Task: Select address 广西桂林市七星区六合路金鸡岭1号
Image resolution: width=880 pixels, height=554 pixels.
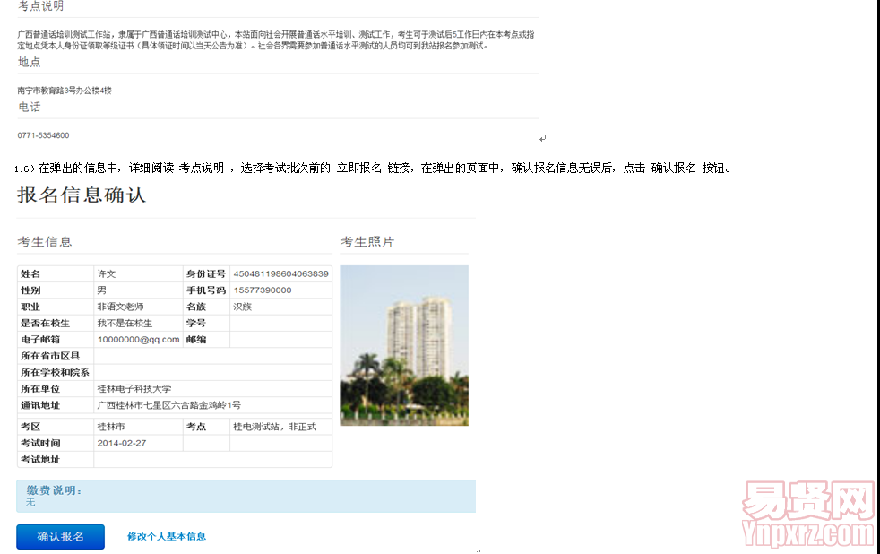Action: [x=169, y=404]
